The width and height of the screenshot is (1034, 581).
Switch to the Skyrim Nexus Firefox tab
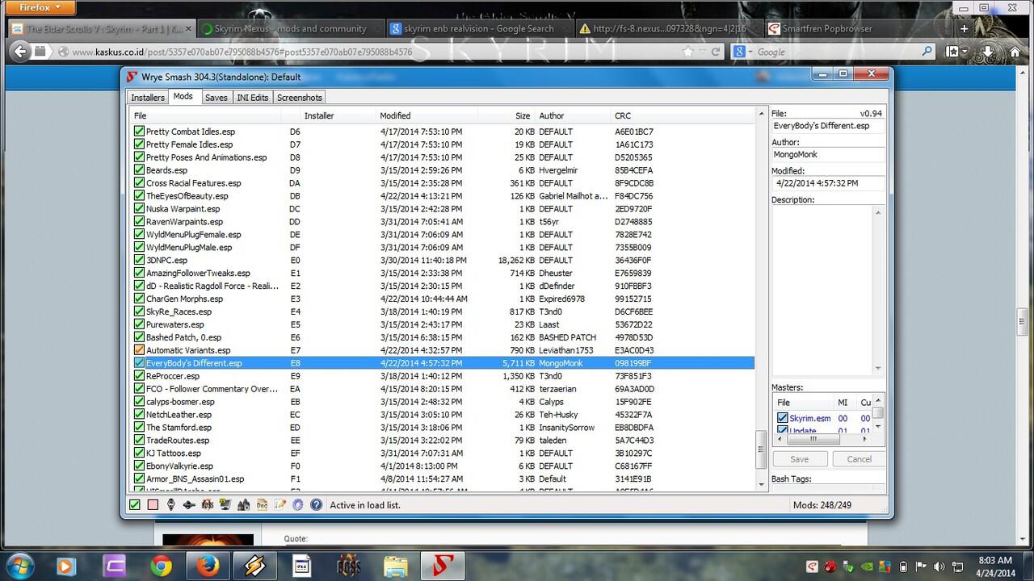pyautogui.click(x=289, y=28)
